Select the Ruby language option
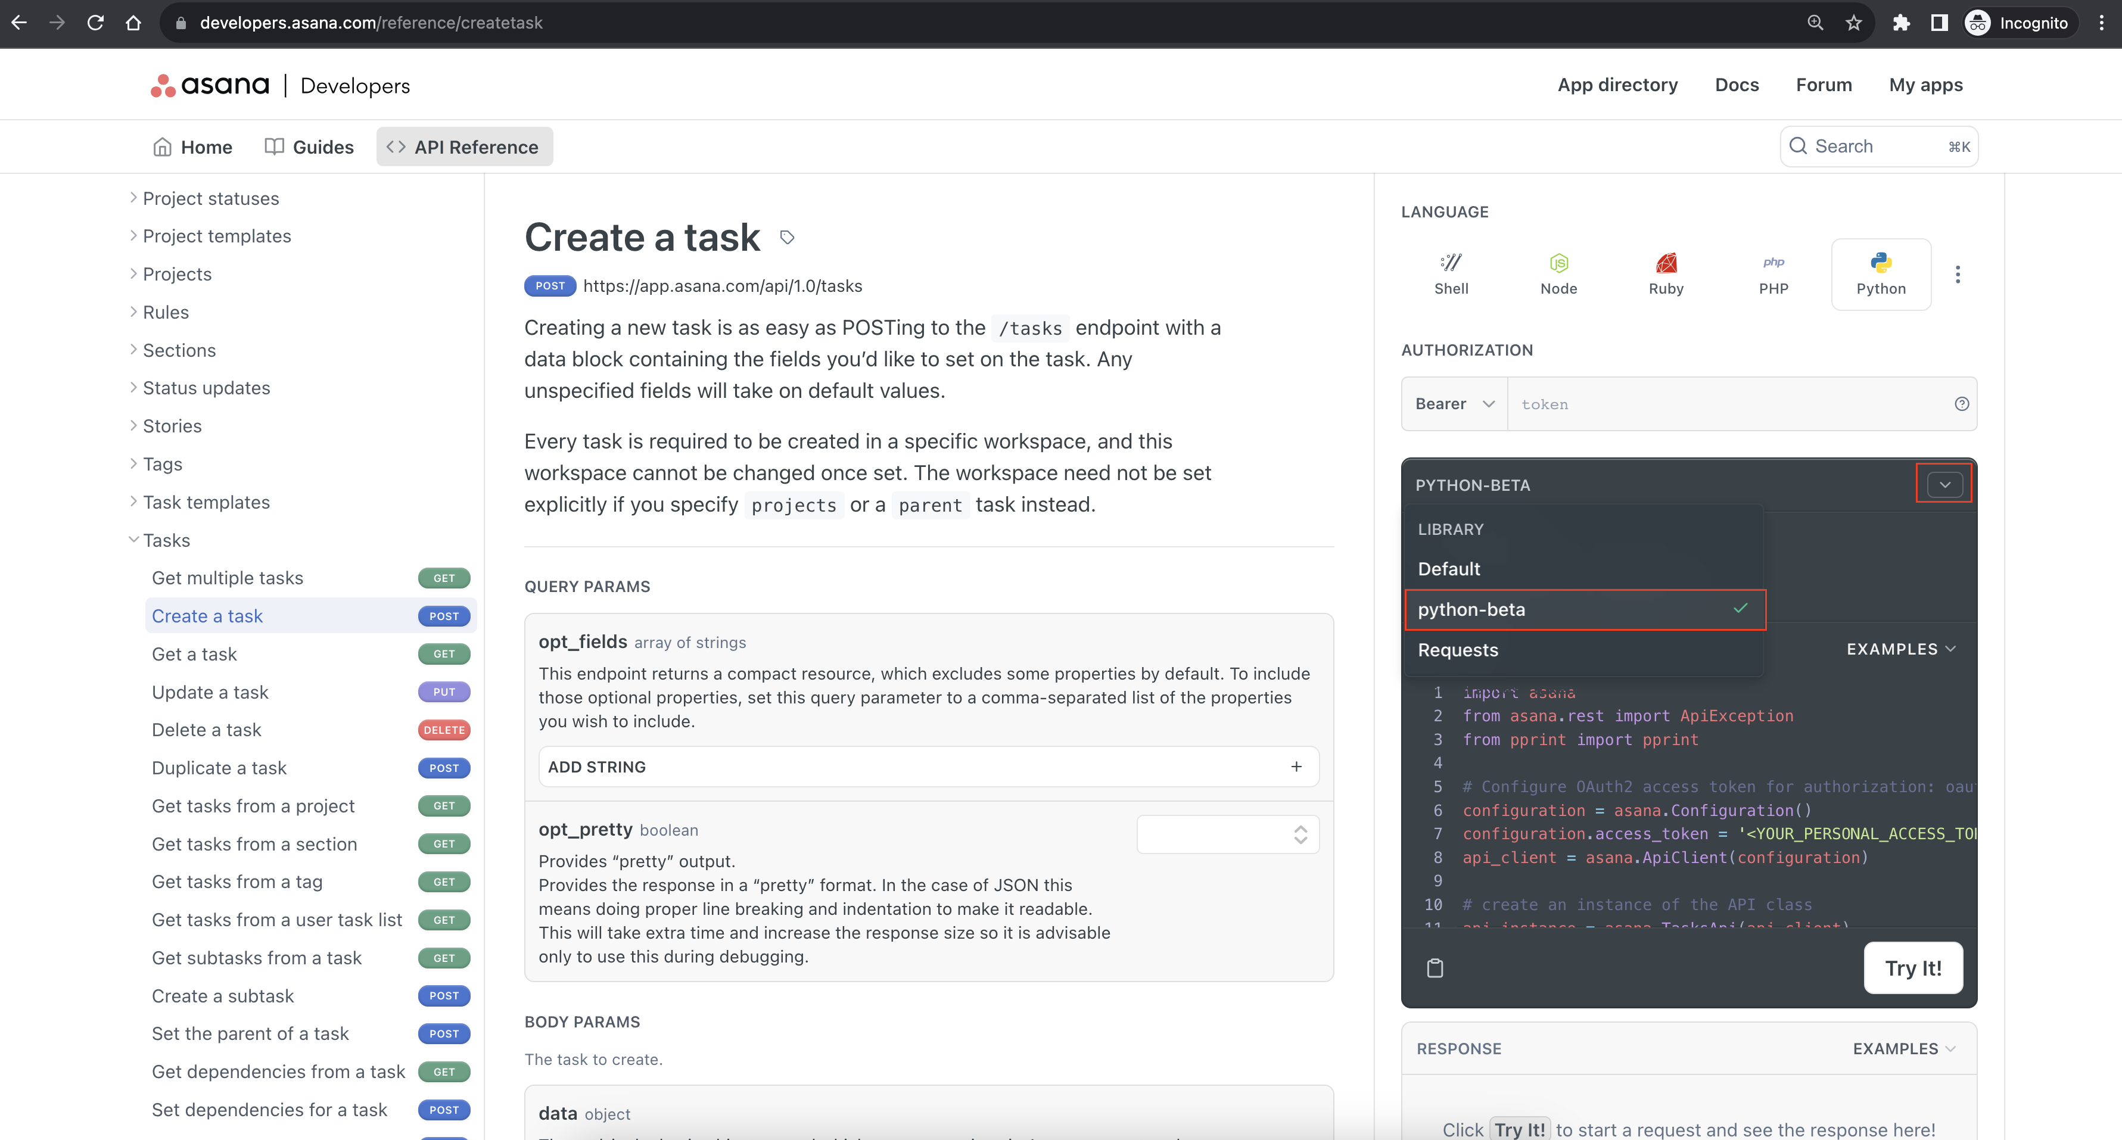Image resolution: width=2122 pixels, height=1140 pixels. click(x=1666, y=273)
